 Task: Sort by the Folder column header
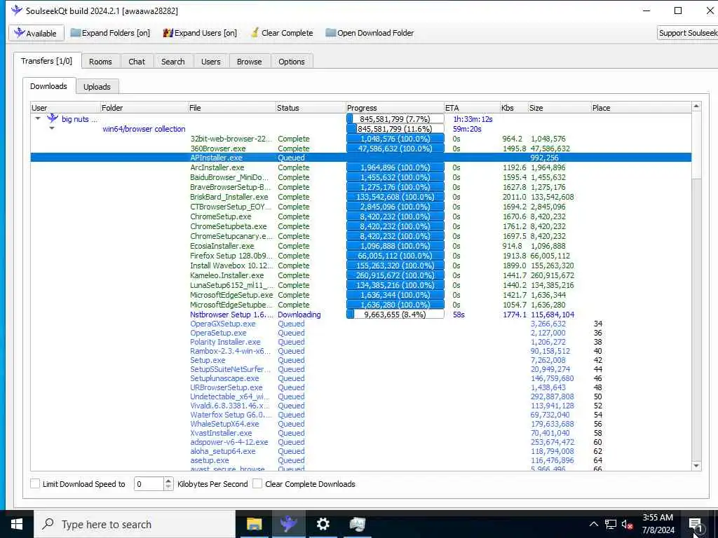click(x=144, y=108)
